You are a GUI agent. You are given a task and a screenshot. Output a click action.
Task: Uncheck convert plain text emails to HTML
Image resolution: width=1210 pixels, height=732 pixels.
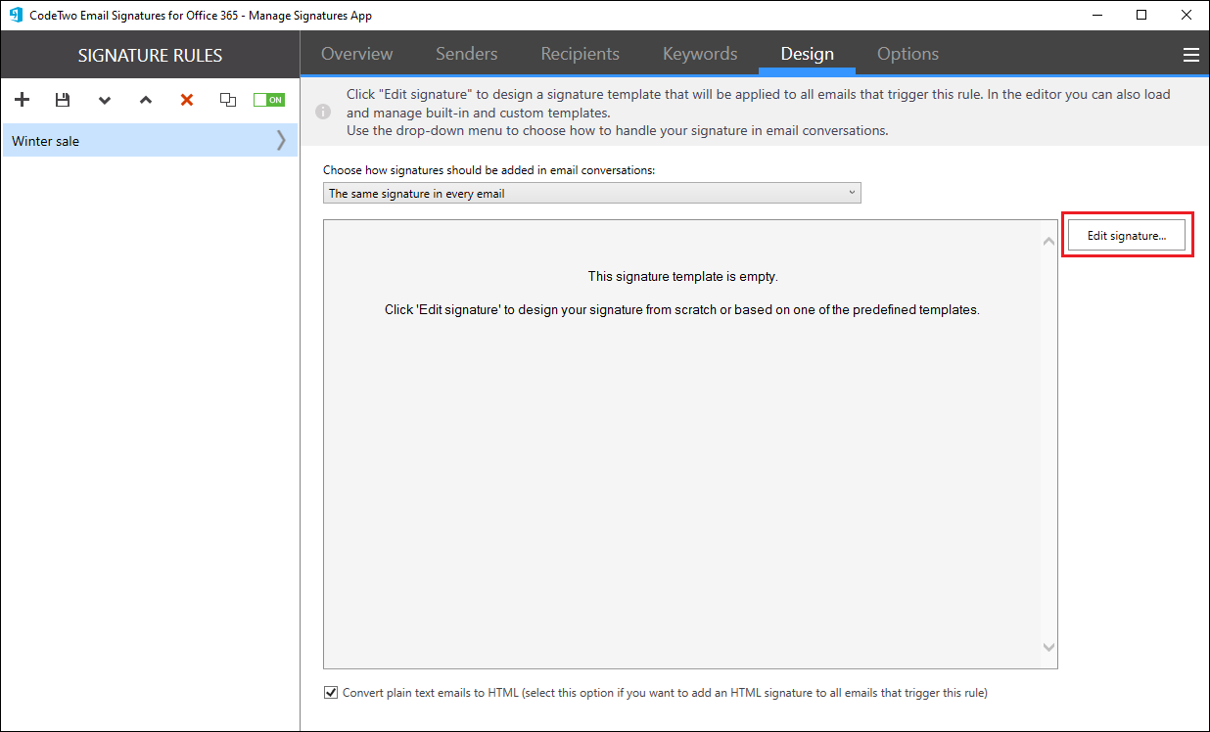(331, 692)
